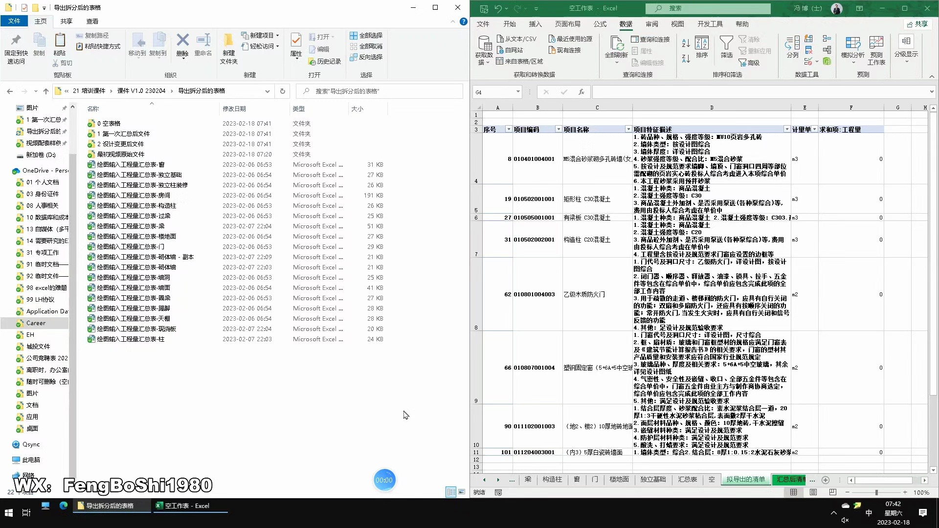The image size is (939, 528).
Task: Expand the Name Box dropdown arrow
Action: [x=517, y=92]
